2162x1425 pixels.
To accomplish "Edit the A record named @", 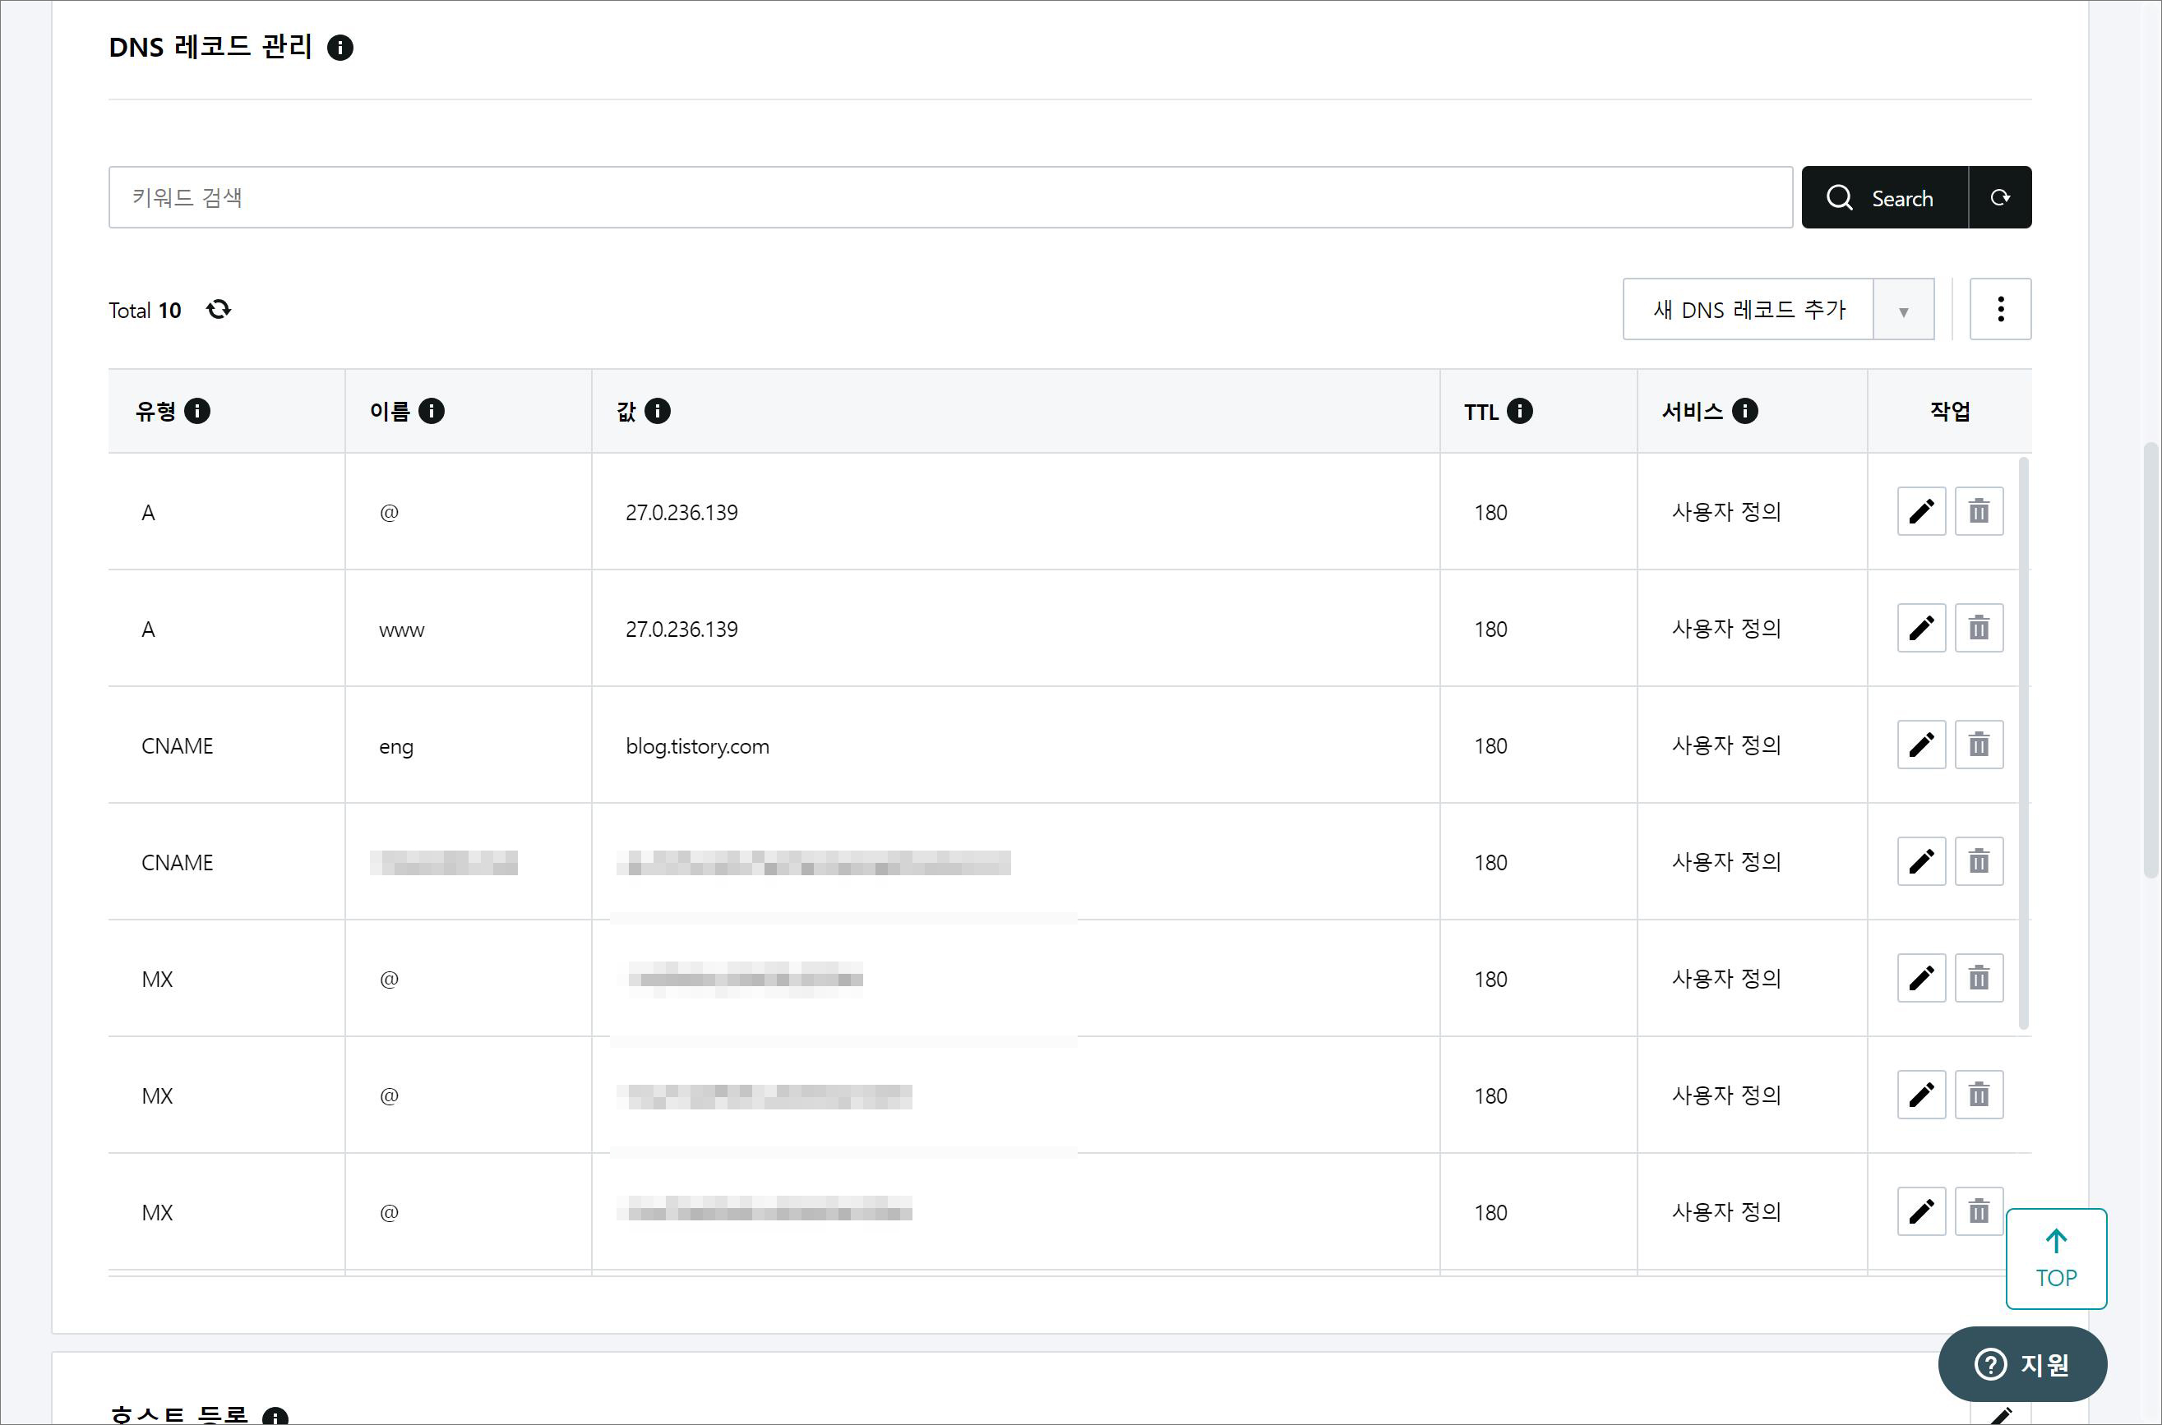I will 1920,512.
